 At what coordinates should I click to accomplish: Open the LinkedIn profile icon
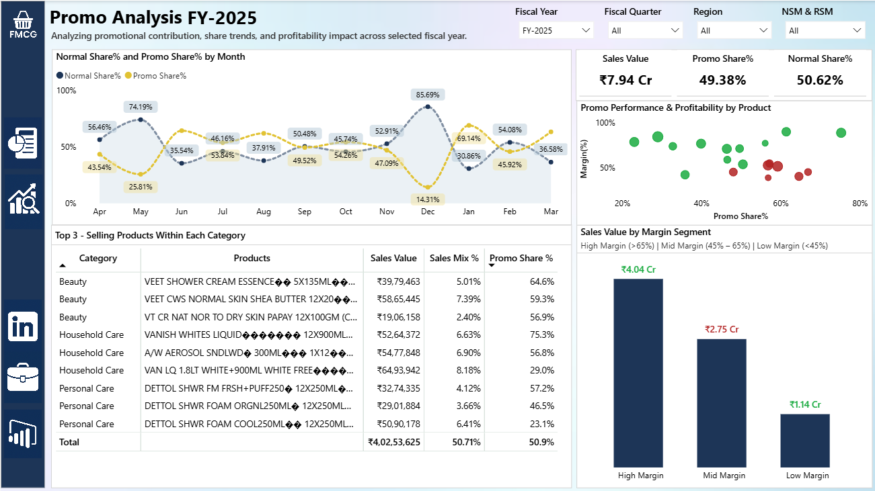[x=23, y=327]
